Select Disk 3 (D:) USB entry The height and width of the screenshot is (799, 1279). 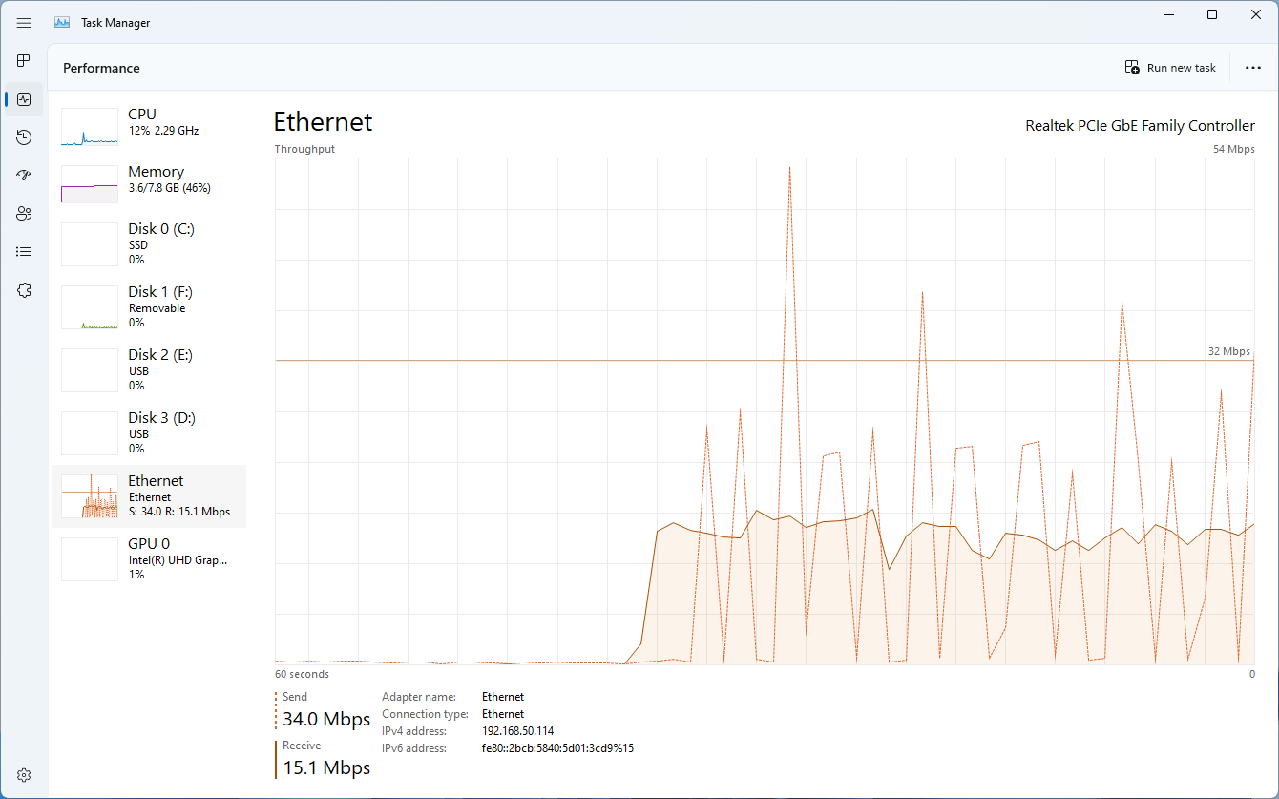[148, 433]
